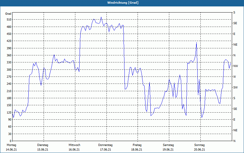Select the date 15.06.21
The height and width of the screenshot is (153, 244).
[x=43, y=150]
